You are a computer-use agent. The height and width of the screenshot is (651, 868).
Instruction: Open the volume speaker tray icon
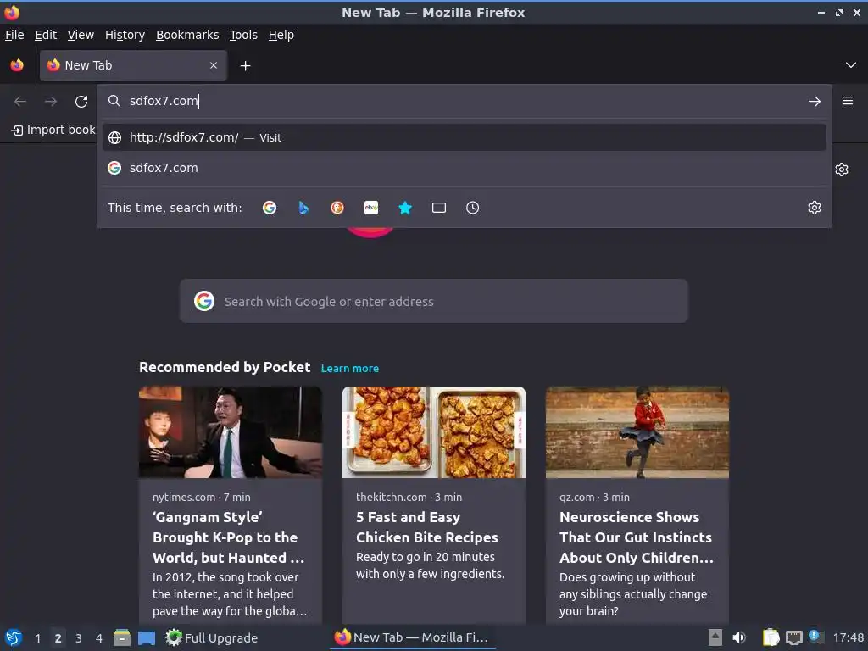739,637
